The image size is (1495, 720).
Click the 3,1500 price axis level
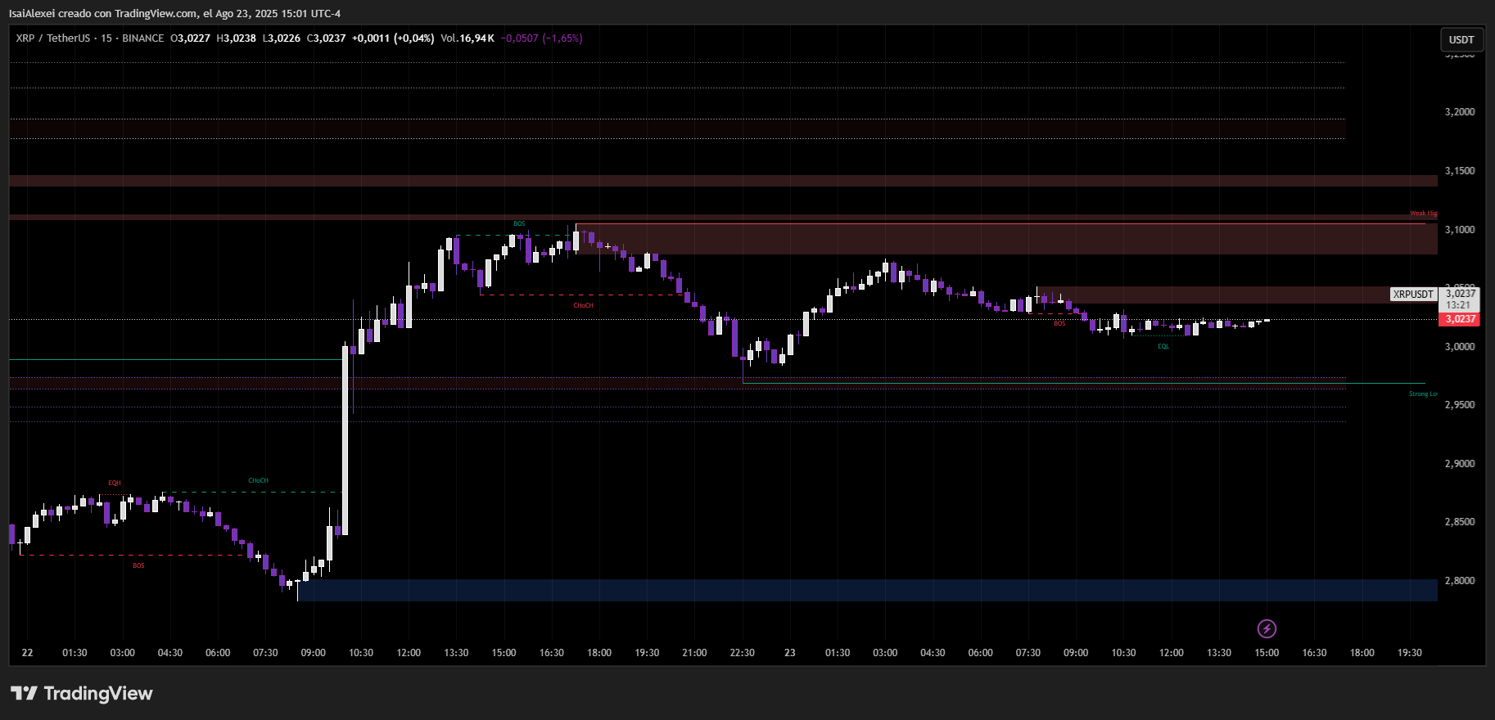pyautogui.click(x=1459, y=171)
